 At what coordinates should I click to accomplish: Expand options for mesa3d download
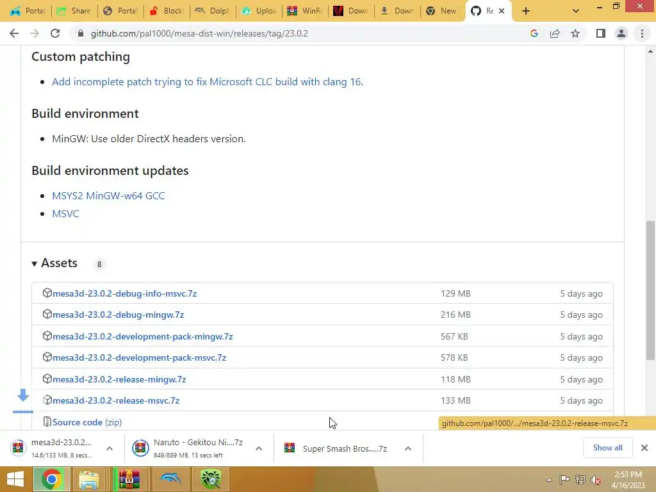(110, 448)
